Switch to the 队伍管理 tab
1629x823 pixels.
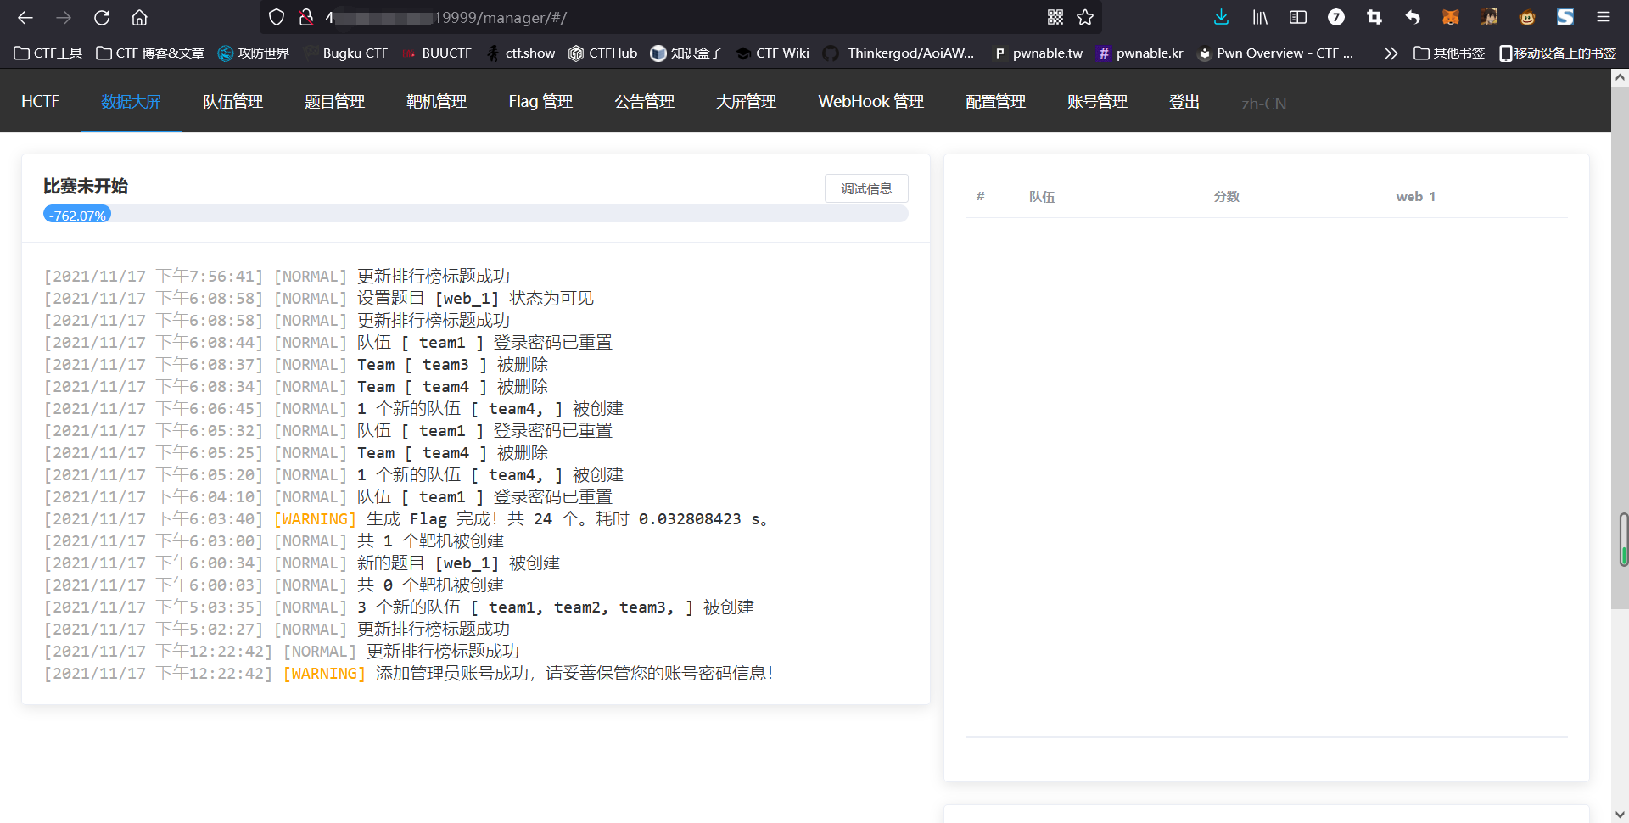click(x=232, y=101)
